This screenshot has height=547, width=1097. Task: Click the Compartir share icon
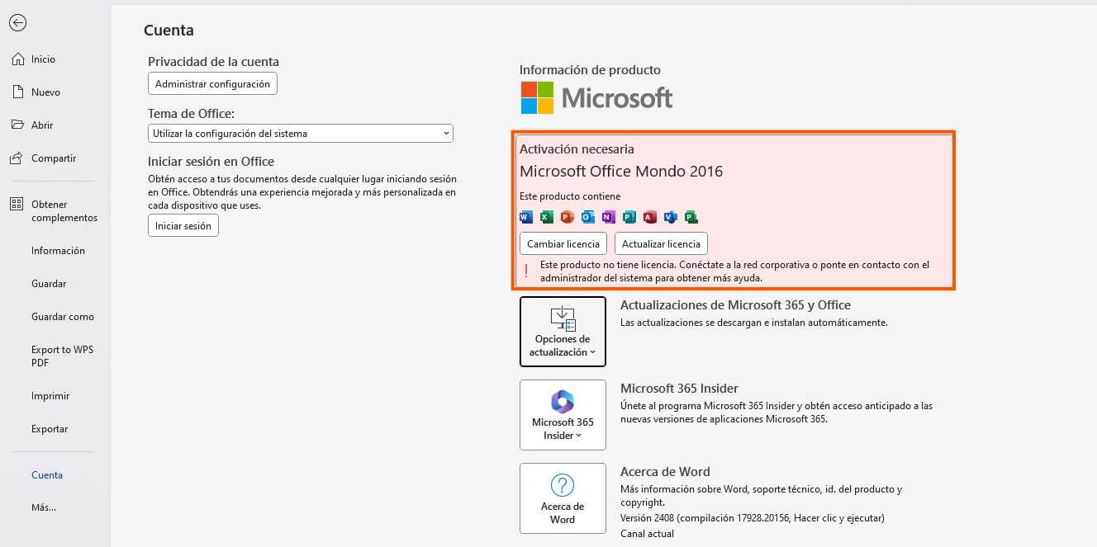click(17, 158)
